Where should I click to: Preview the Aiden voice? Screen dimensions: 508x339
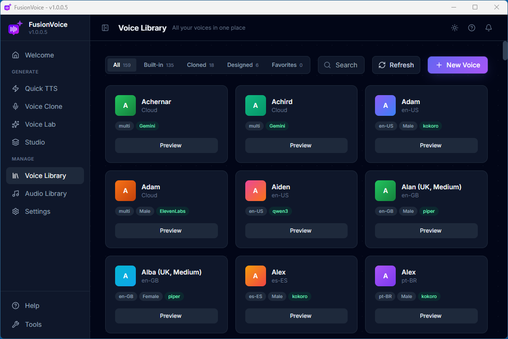click(x=296, y=231)
